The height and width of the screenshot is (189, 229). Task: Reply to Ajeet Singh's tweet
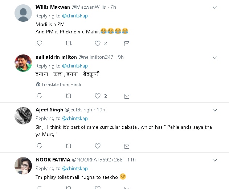40,145
